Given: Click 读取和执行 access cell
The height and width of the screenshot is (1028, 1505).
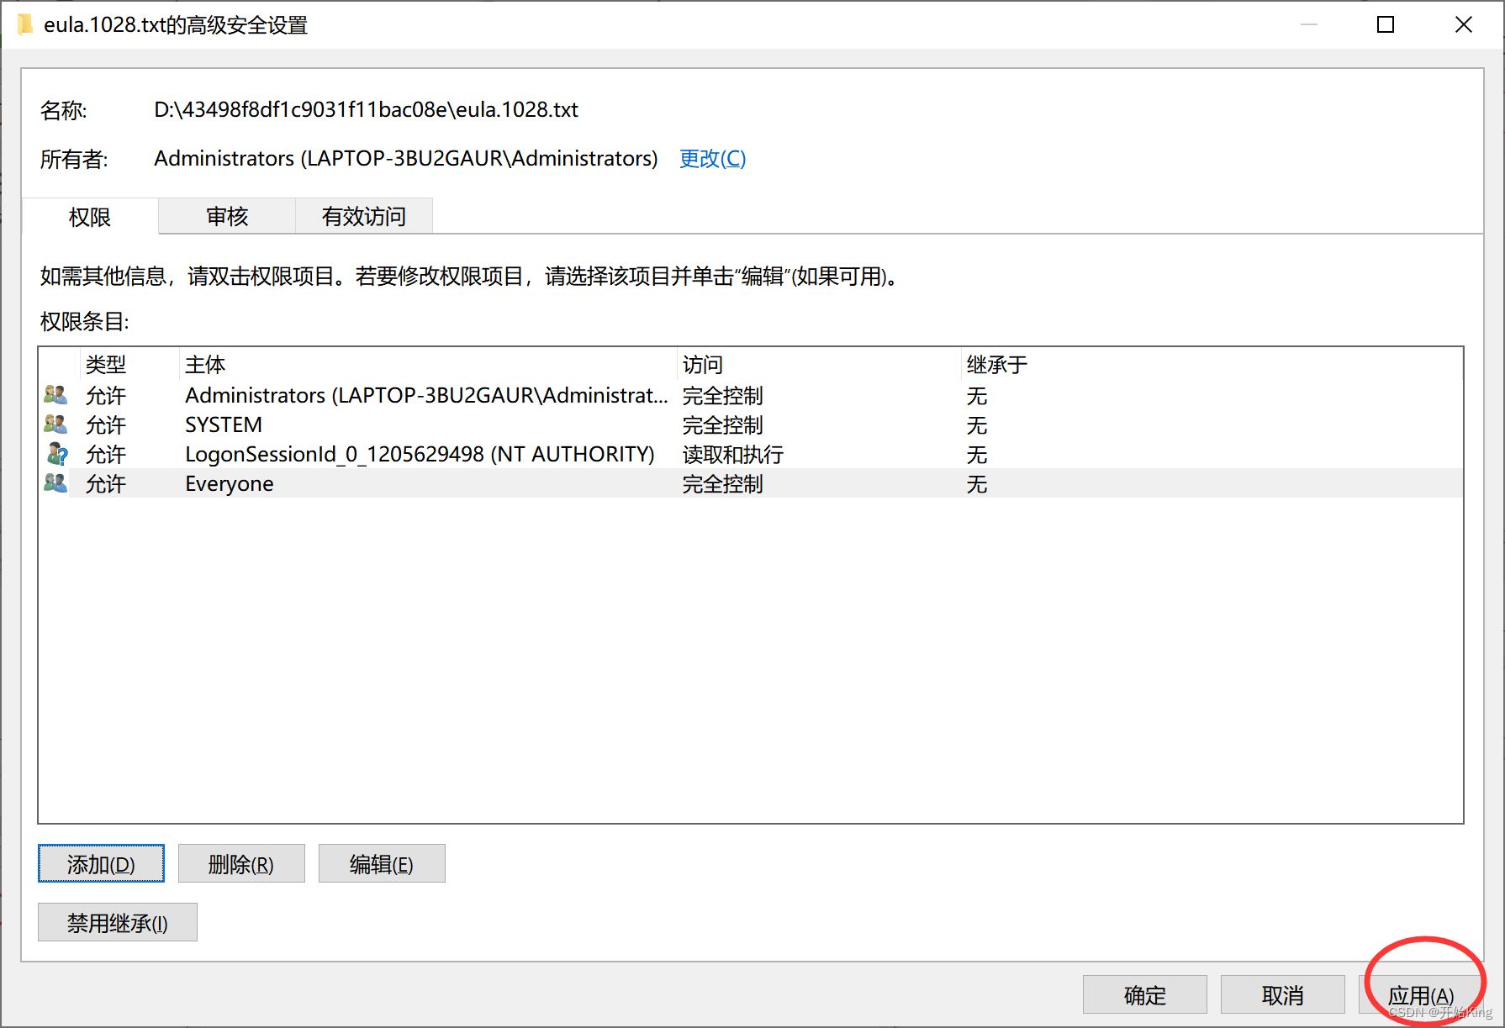Looking at the screenshot, I should pyautogui.click(x=732, y=454).
